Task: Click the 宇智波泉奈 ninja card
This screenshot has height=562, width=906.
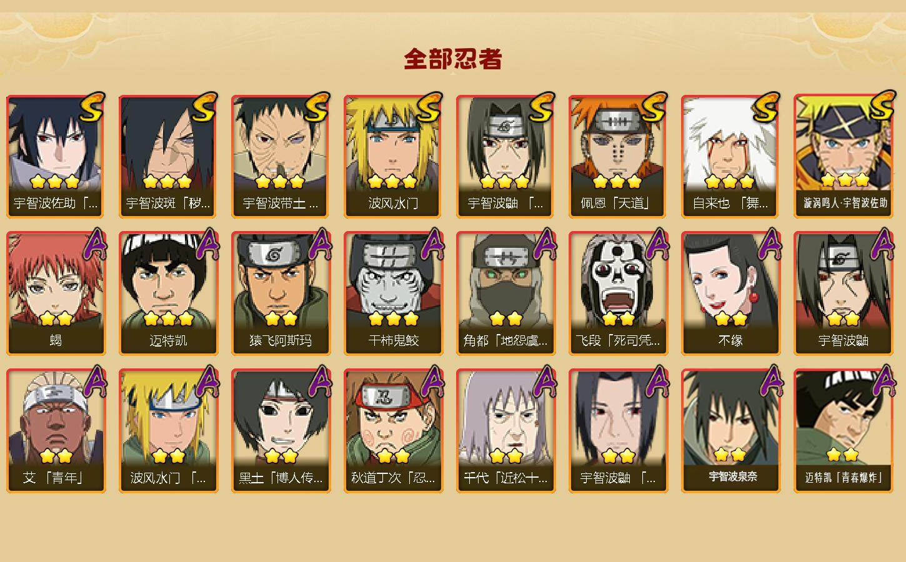Action: (730, 431)
